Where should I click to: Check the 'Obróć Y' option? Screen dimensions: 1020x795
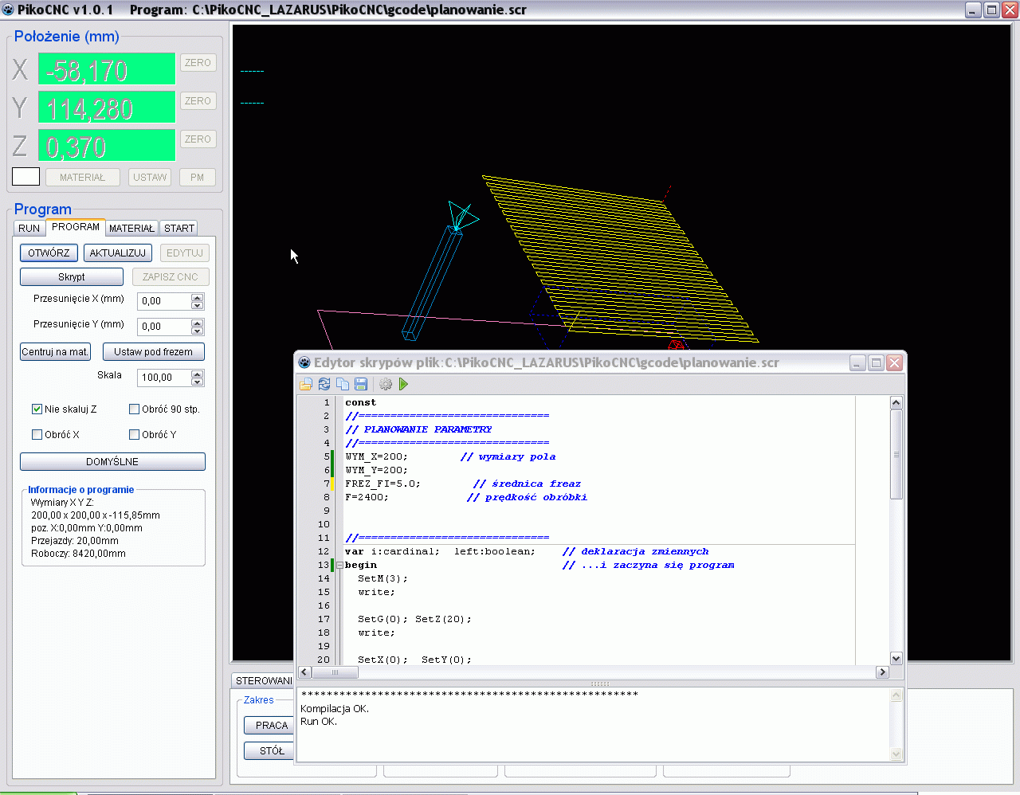[x=134, y=434]
